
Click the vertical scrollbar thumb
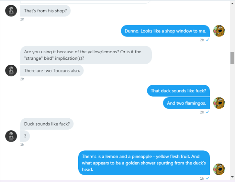click(232, 58)
